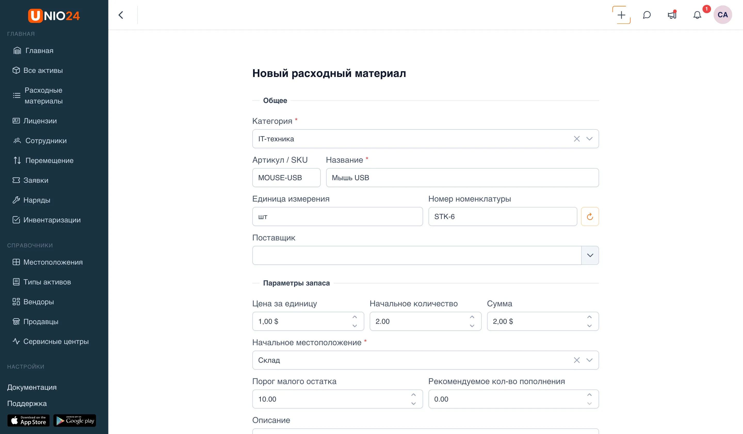Decrease Порог малого остатка value
The width and height of the screenshot is (743, 434).
[413, 403]
